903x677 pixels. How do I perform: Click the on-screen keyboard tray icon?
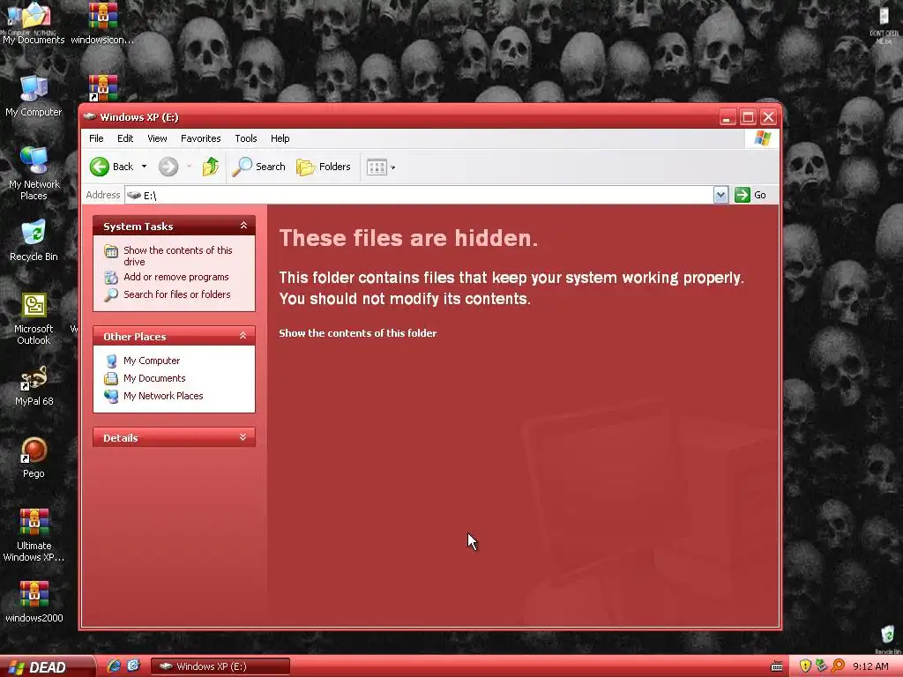click(777, 666)
